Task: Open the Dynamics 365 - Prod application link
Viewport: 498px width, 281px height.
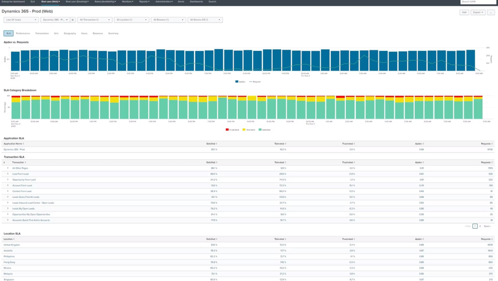Action: coord(14,149)
